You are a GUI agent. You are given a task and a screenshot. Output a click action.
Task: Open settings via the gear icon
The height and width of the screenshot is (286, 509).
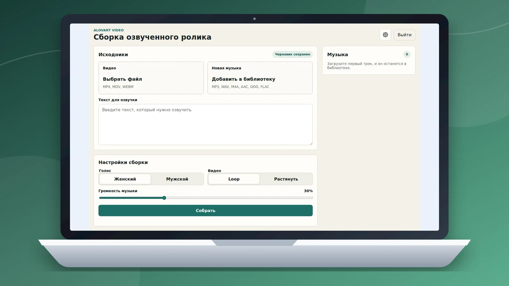tap(385, 35)
